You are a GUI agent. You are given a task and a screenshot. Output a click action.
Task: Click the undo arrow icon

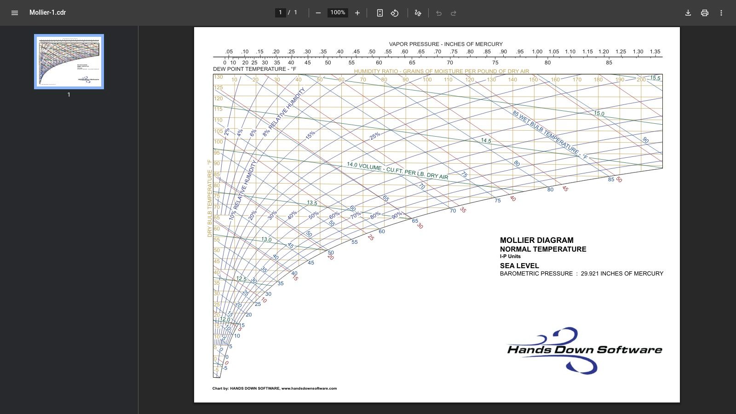point(439,13)
